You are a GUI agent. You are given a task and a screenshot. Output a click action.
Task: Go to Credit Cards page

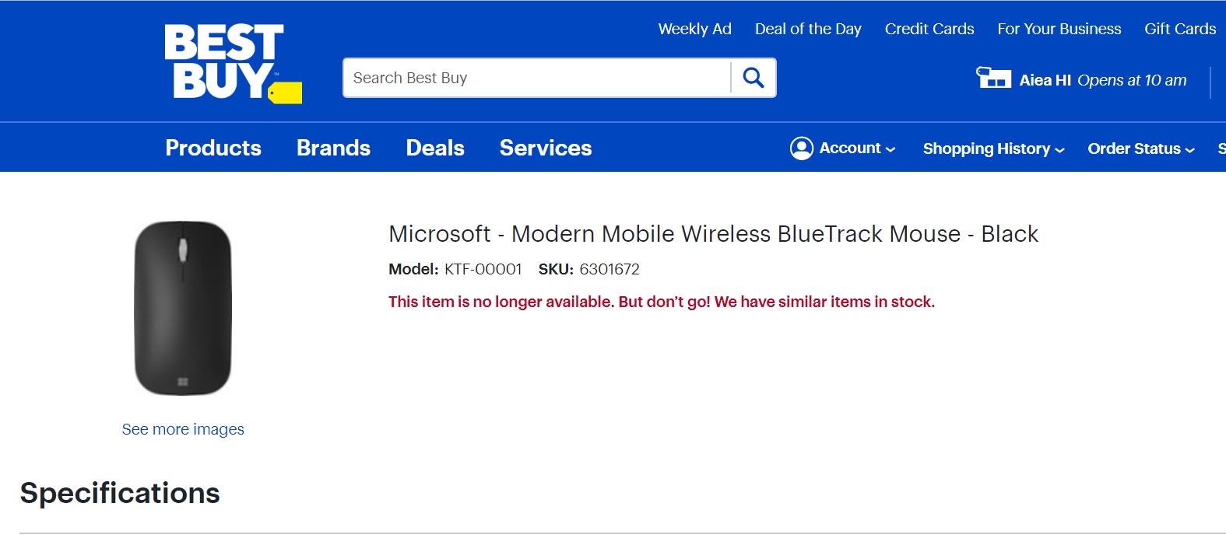929,29
